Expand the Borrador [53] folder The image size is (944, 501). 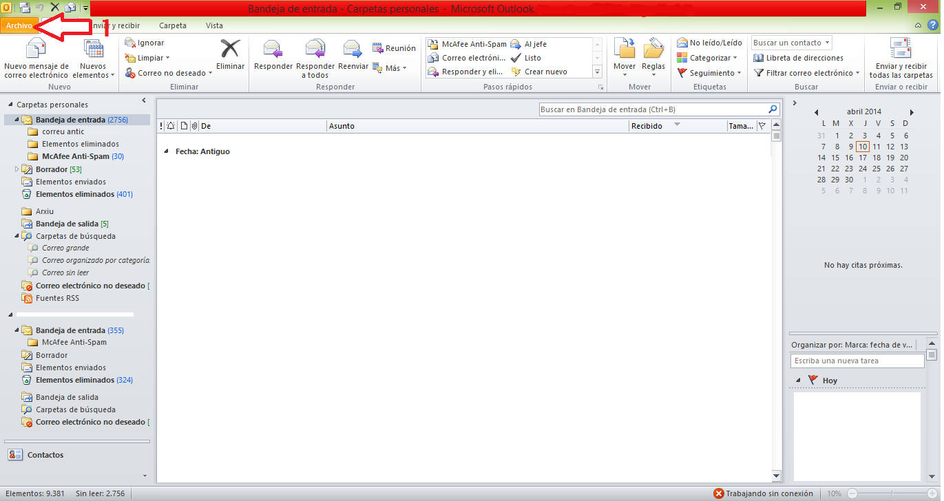tap(17, 169)
